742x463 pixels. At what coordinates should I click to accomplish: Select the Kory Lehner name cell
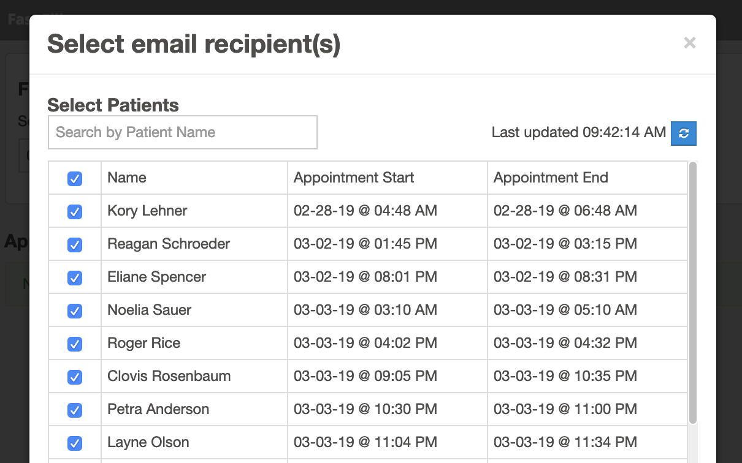coord(147,211)
